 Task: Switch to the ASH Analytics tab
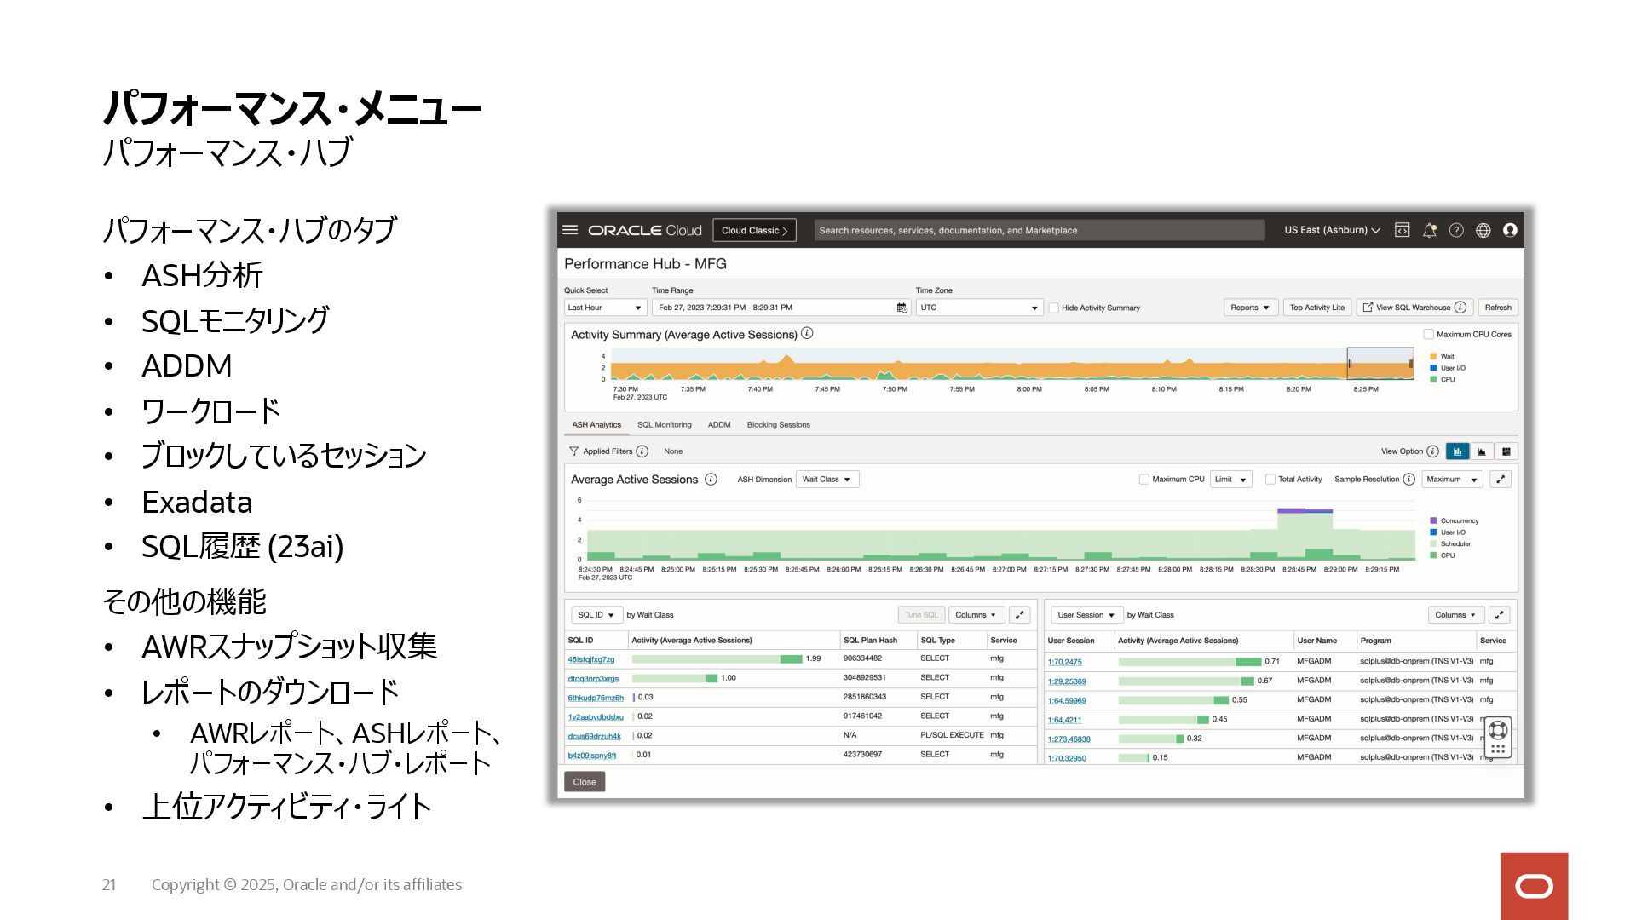pyautogui.click(x=596, y=425)
